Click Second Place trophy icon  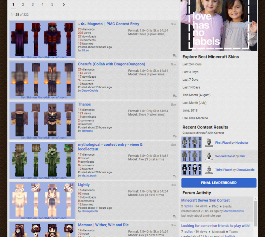tap(209, 156)
